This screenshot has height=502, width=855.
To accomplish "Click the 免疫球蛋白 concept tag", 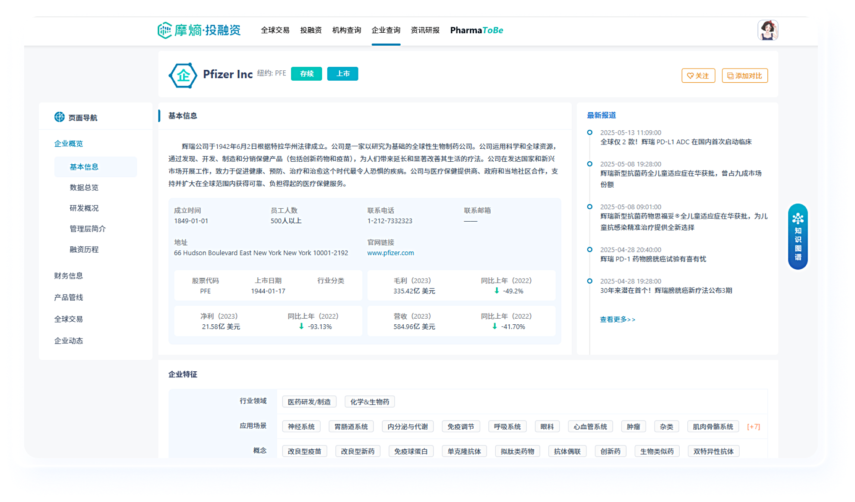I will 411,452.
